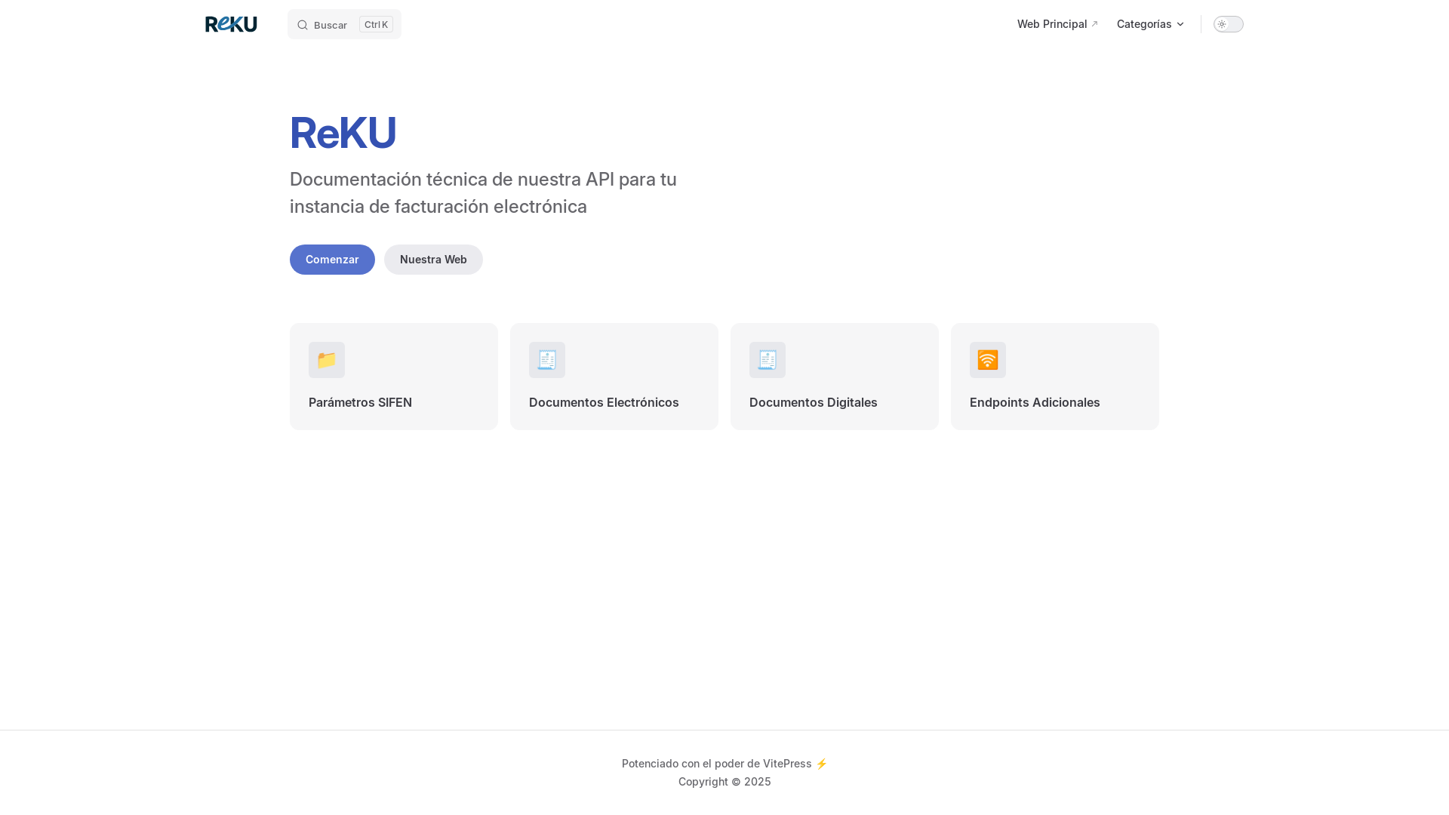Click the chevron next to Categorías
1449x815 pixels.
(x=1180, y=24)
